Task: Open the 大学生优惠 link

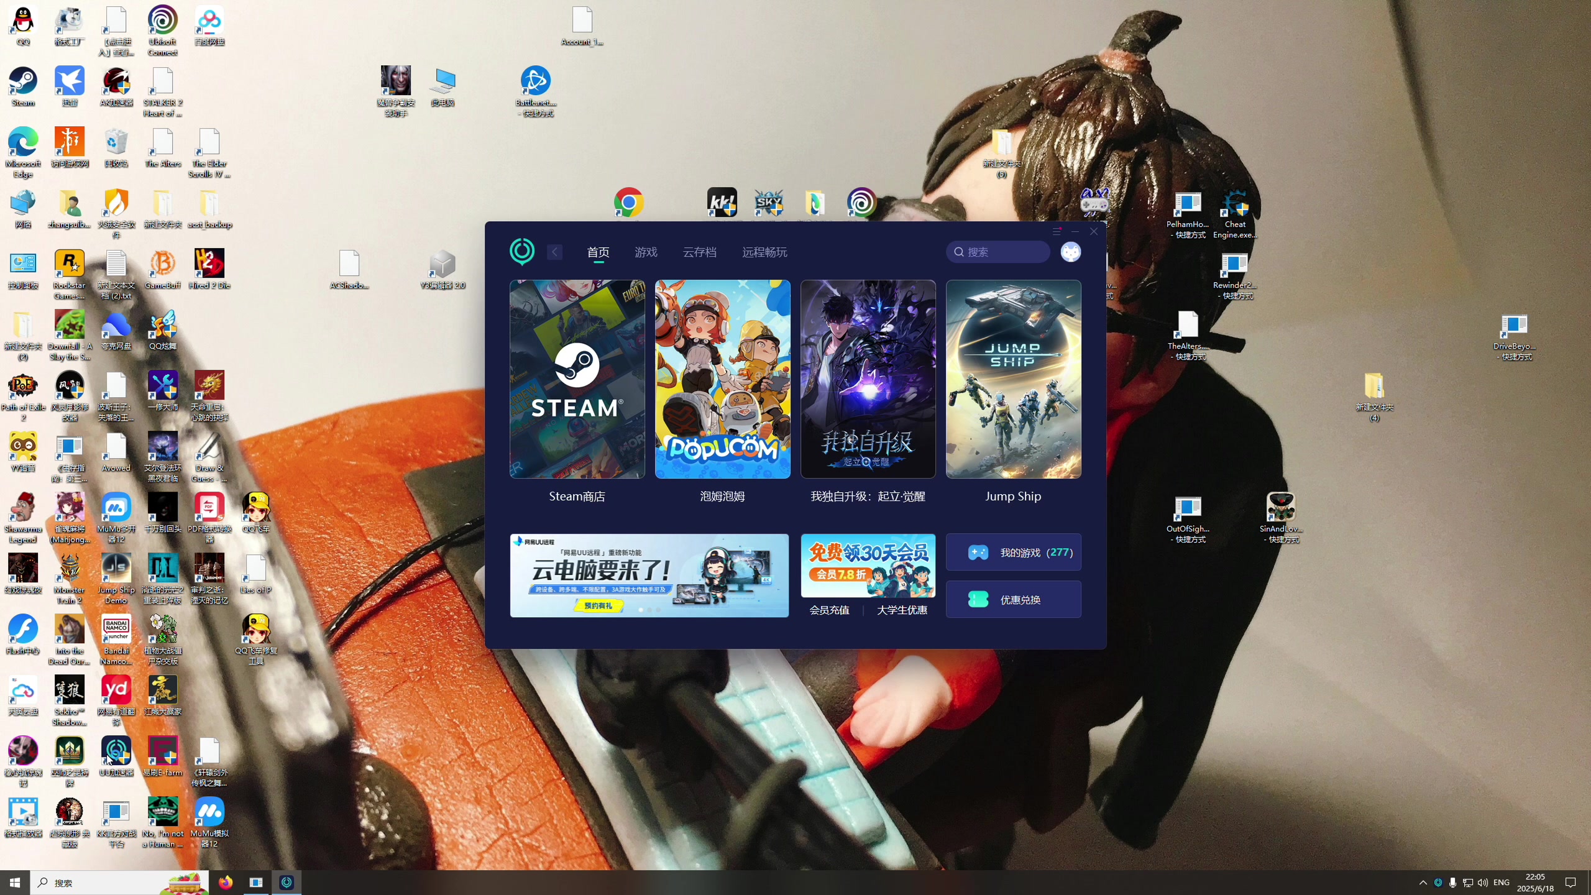Action: (902, 610)
